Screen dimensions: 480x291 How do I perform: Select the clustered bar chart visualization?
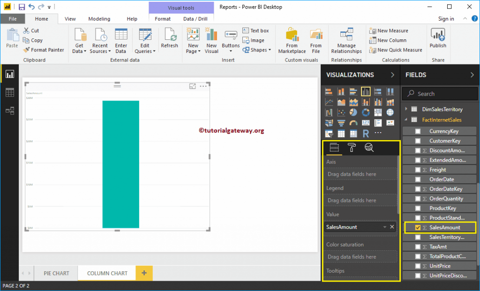pos(353,91)
